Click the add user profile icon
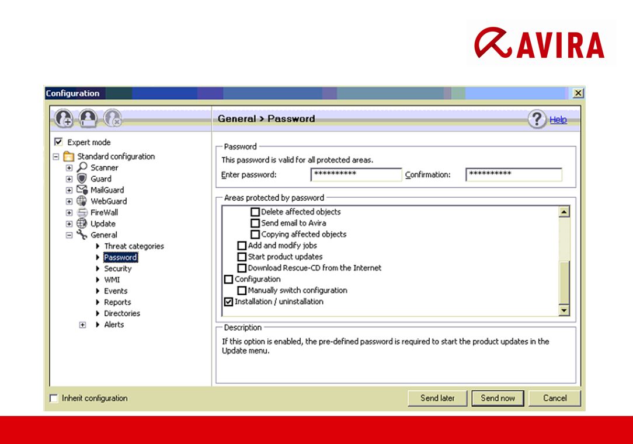Viewport: 633px width, 444px height. point(64,118)
